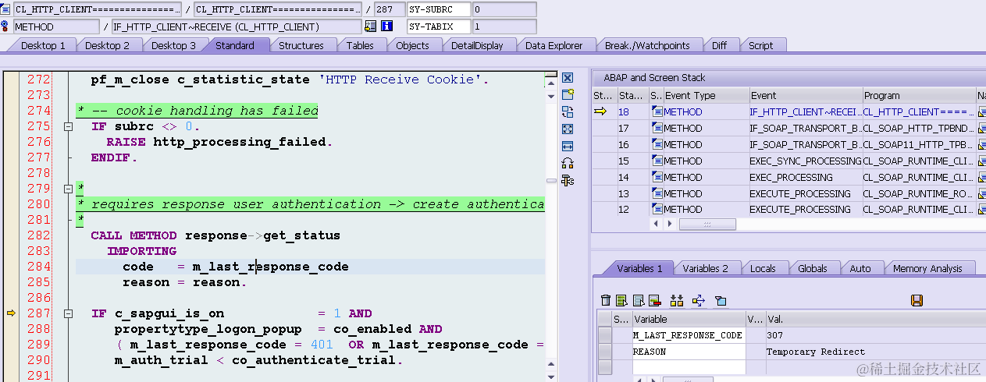
Task: Open the DetailDisplay tab
Action: click(477, 45)
